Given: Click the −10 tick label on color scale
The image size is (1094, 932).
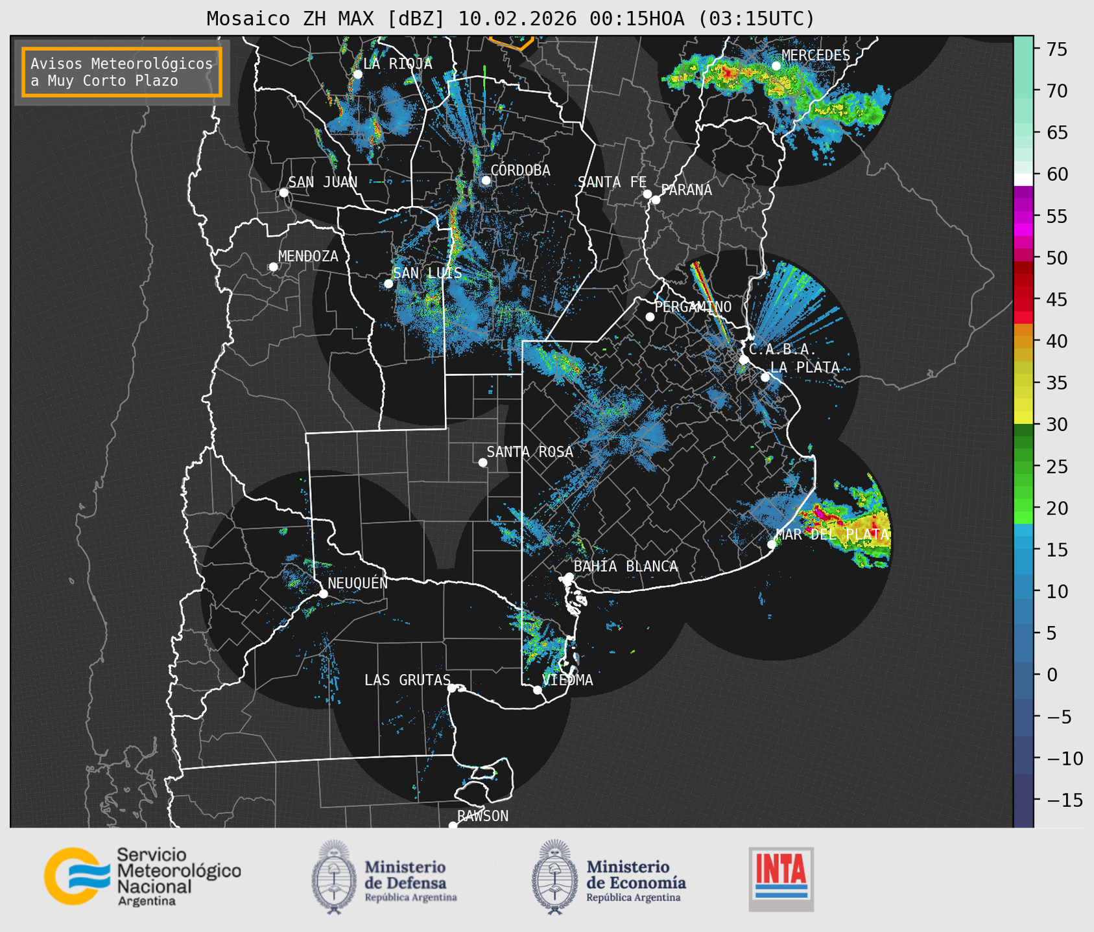Looking at the screenshot, I should pyautogui.click(x=1064, y=758).
